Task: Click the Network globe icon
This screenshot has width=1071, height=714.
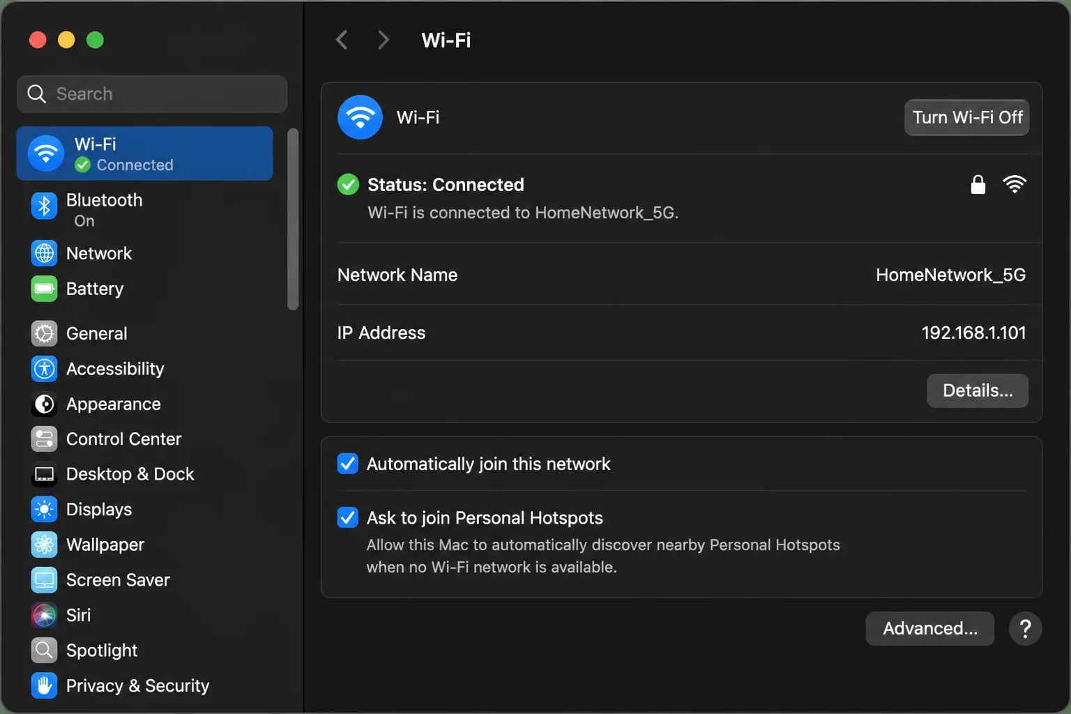Action: point(45,253)
